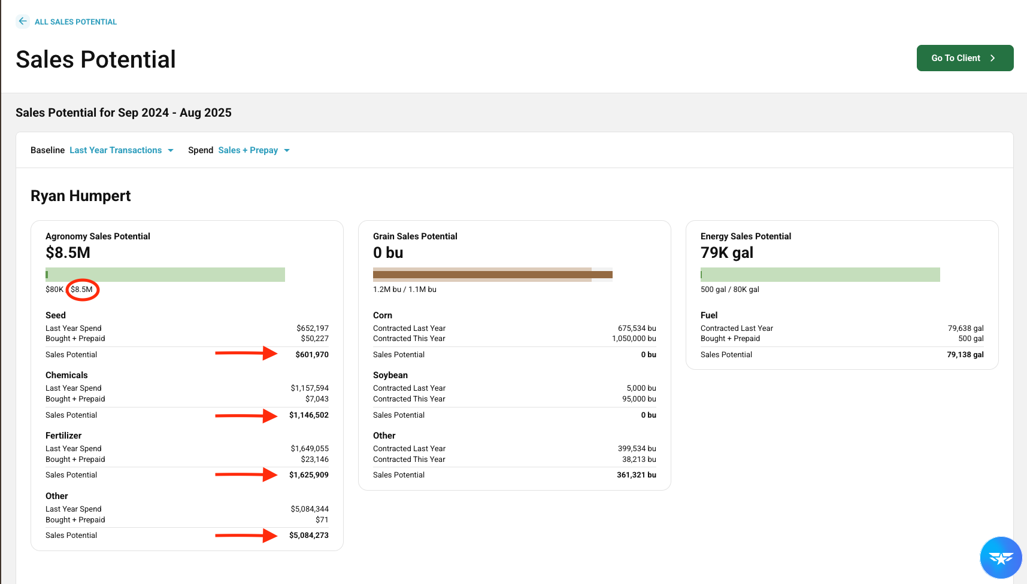1027x584 pixels.
Task: Select Sales + Prepay spend option
Action: (248, 150)
